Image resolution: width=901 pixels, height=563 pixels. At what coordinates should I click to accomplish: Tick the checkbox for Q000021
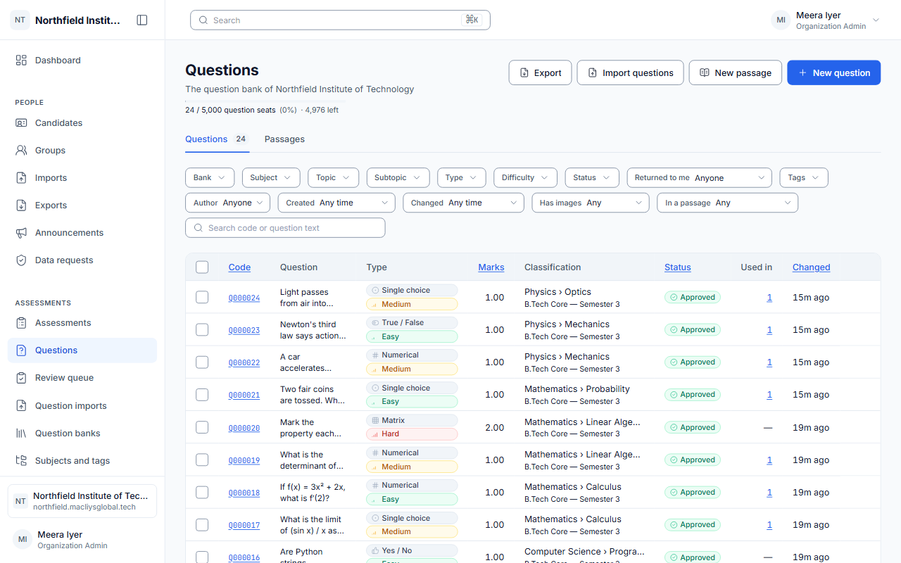(x=202, y=395)
